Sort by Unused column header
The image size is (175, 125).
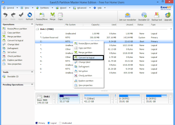point(125,25)
